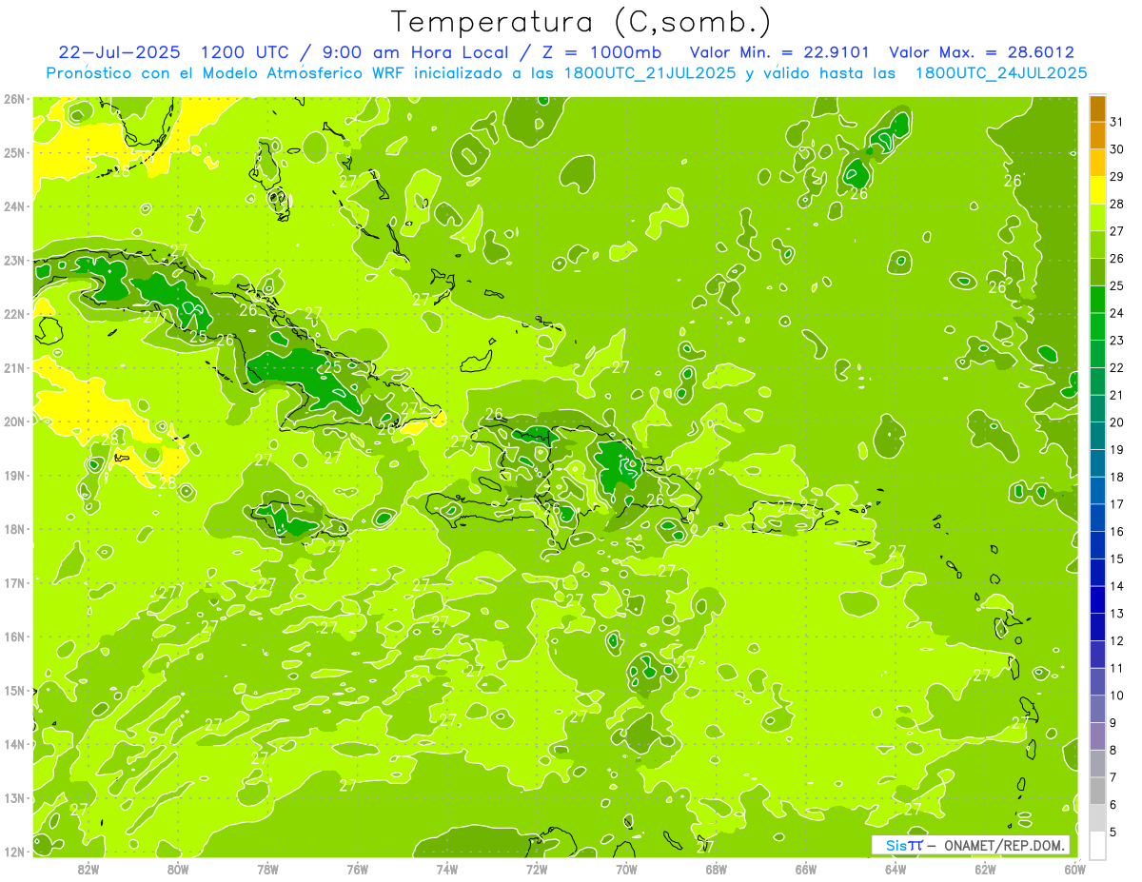Click the legend value "24"
The width and height of the screenshot is (1142, 882).
pyautogui.click(x=1117, y=313)
